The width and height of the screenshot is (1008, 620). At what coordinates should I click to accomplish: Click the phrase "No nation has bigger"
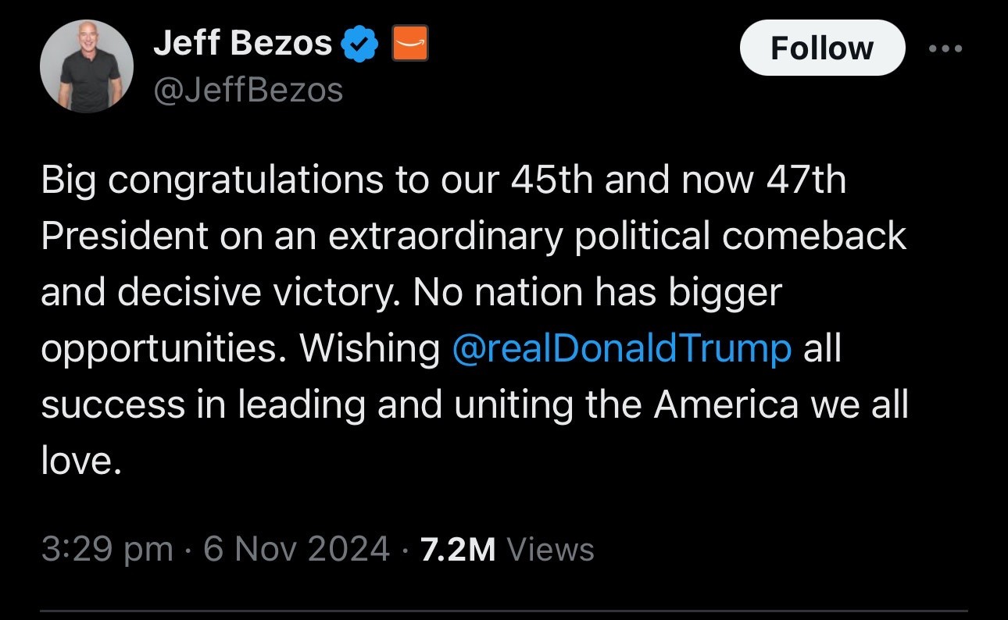596,293
